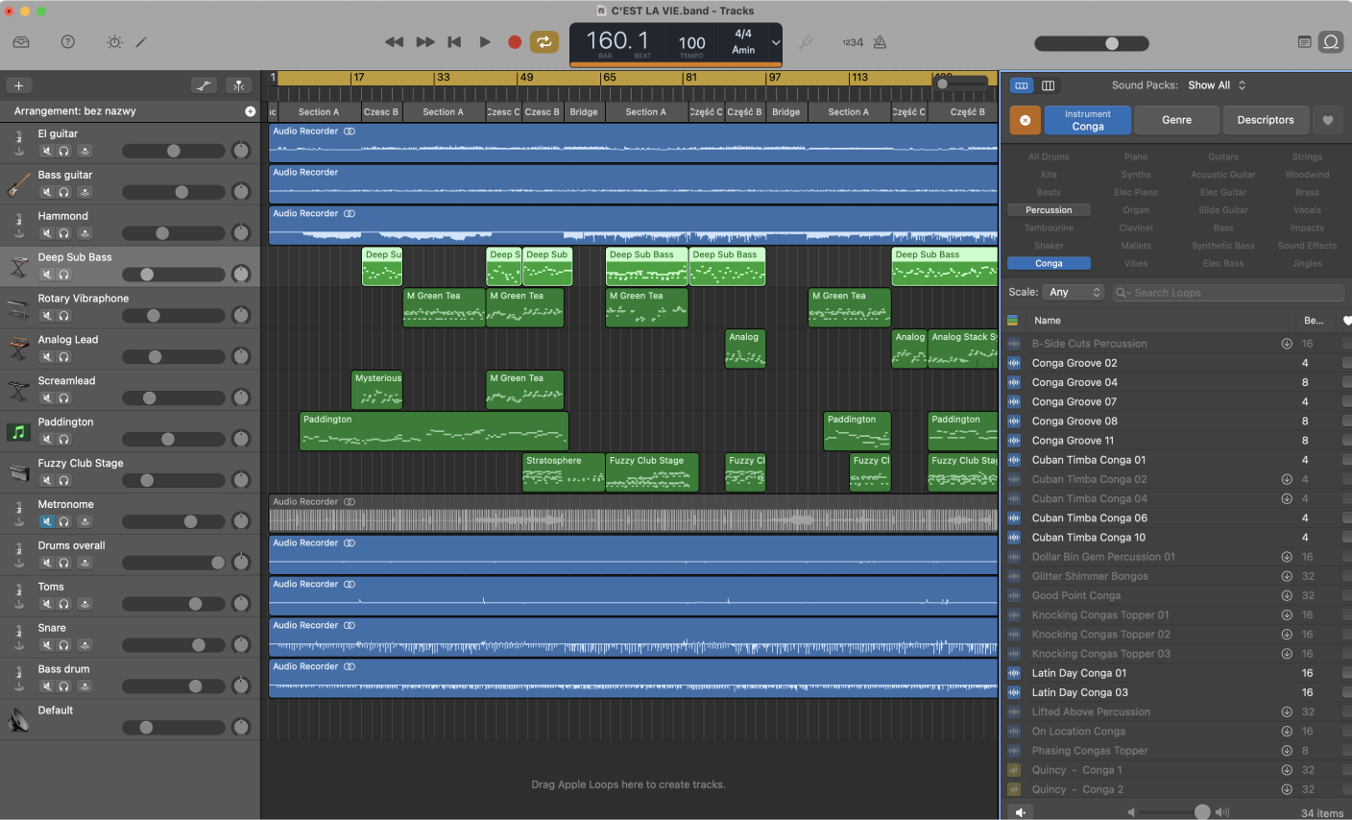Viewport: 1352px width, 820px height.
Task: Enable input monitoring on Hammond track
Action: coord(84,233)
